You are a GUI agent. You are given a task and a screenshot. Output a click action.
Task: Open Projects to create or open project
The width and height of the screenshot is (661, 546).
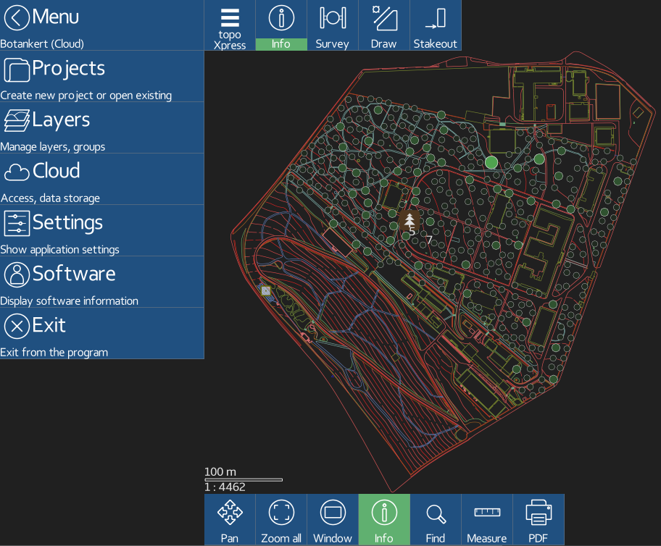101,76
